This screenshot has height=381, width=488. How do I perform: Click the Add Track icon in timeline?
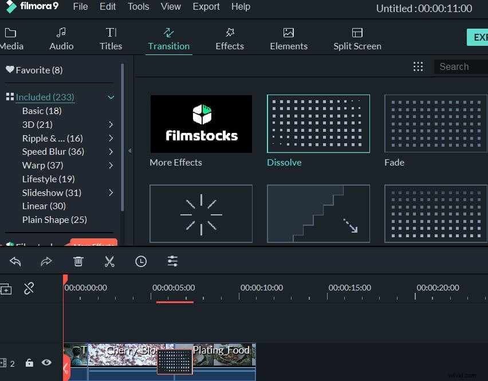click(6, 289)
